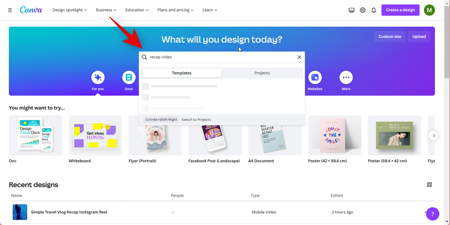Open the Poster (59.4 × 42 cm) thumbnail

(394, 136)
